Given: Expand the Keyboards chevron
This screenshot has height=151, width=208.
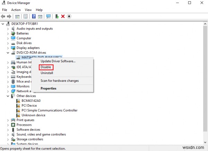Looking at the screenshot, I should coord(8,77).
